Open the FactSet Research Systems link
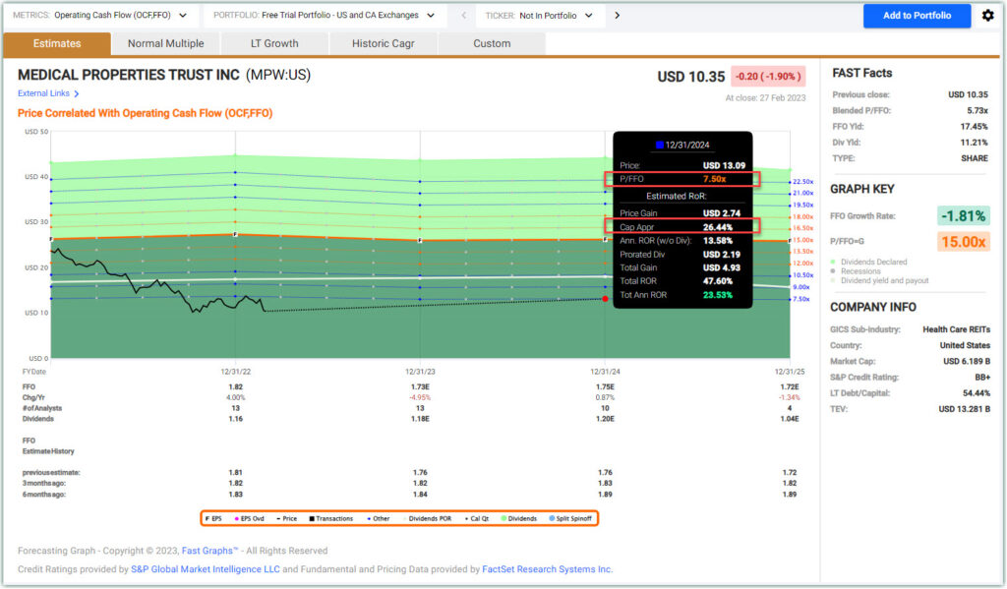 [547, 569]
